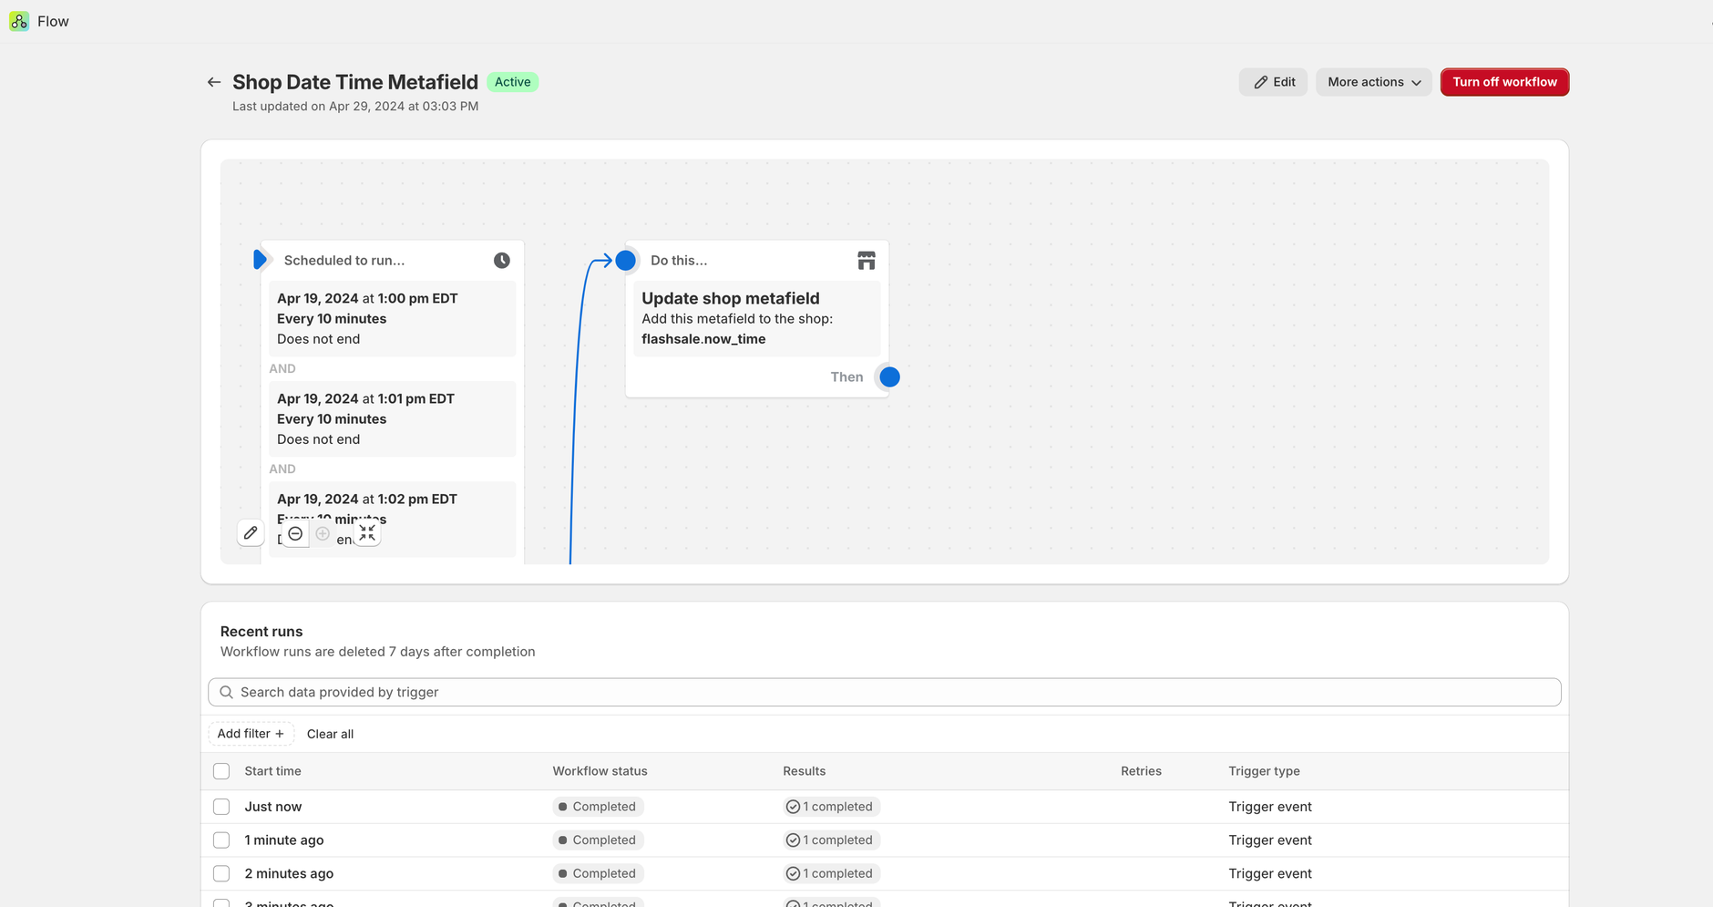Check the 'Just now' run row
The width and height of the screenshot is (1713, 907).
221,807
